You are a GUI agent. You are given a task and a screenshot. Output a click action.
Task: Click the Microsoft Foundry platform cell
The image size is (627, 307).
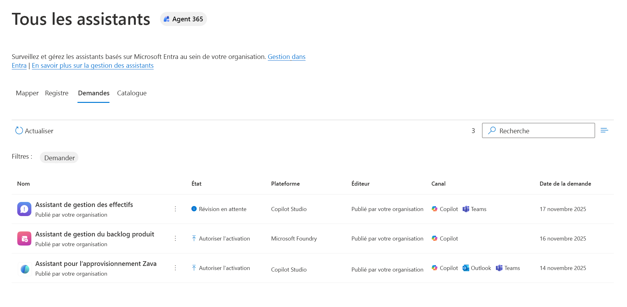point(294,239)
